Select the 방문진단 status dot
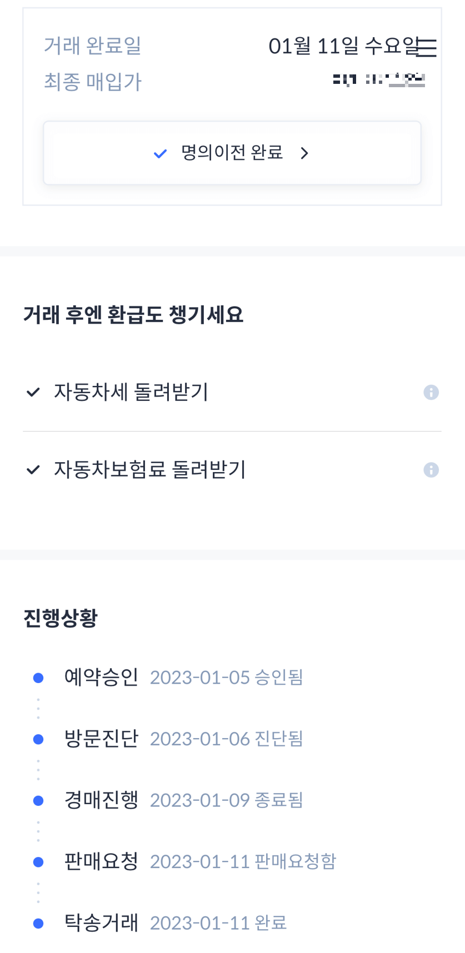Viewport: 465px width, 953px height. (38, 739)
